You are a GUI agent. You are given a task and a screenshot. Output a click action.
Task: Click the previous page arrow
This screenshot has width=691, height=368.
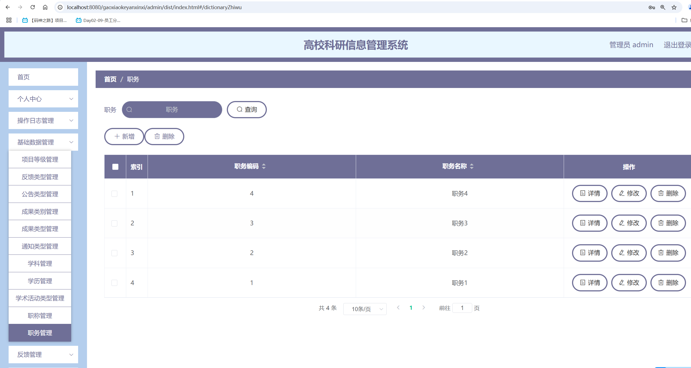(398, 307)
